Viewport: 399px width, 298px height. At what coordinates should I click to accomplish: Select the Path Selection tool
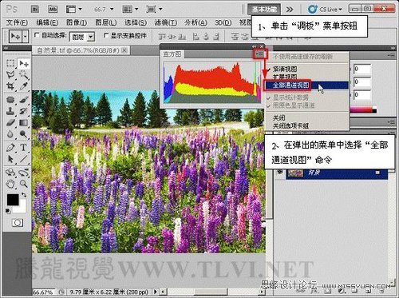pos(10,159)
